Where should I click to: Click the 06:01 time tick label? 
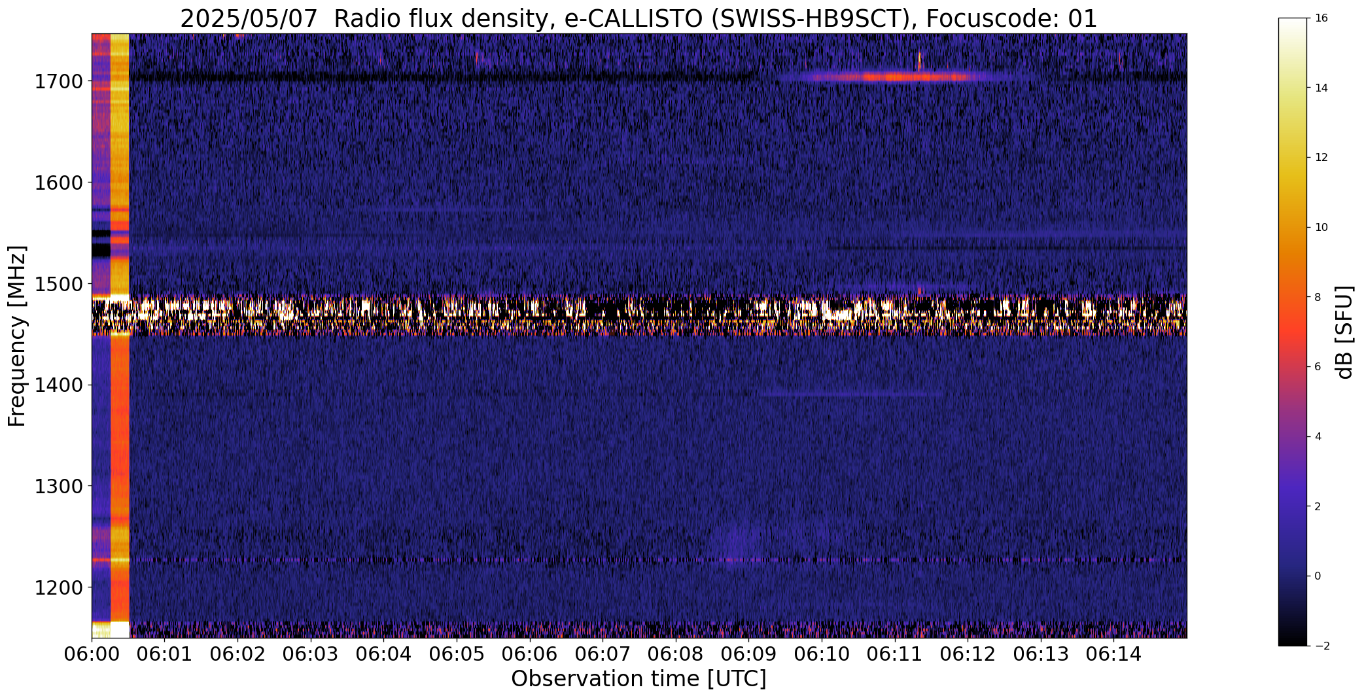165,654
